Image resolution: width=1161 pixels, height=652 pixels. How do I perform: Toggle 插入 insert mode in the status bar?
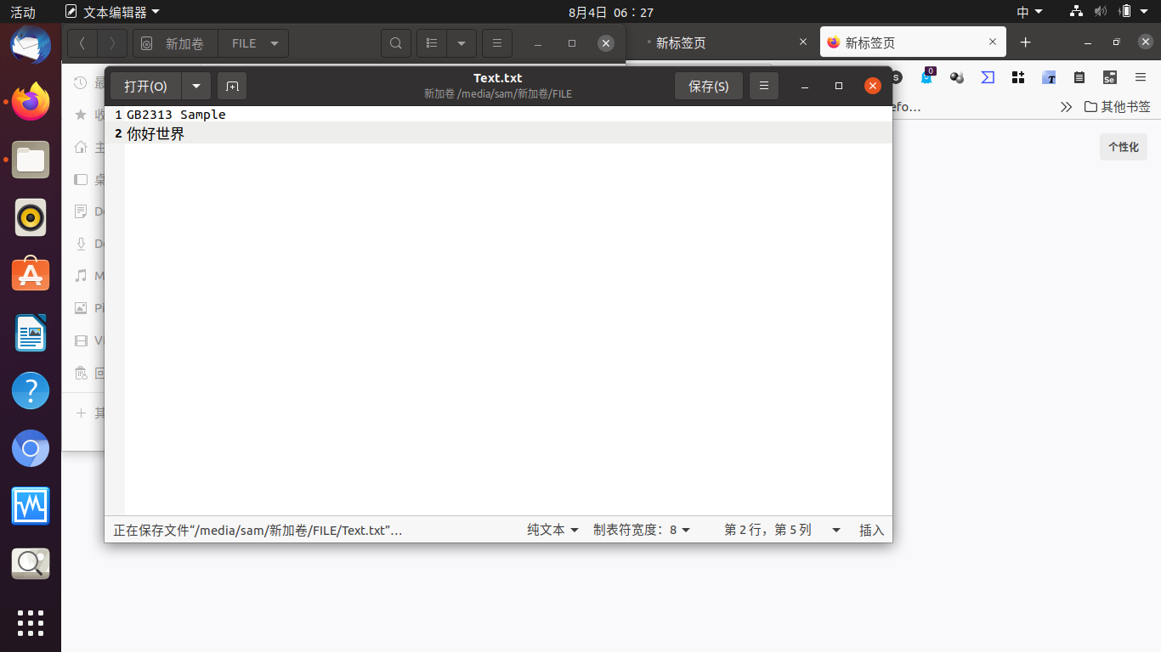pos(871,529)
